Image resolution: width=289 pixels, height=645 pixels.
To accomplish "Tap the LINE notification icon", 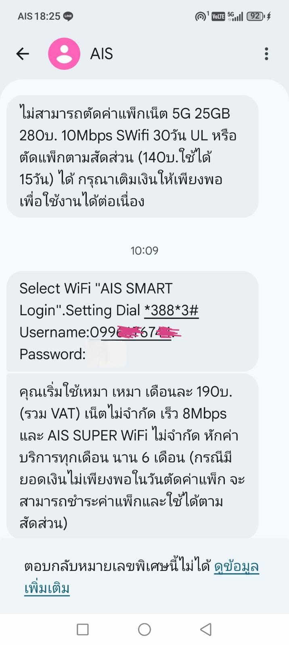I will [68, 17].
